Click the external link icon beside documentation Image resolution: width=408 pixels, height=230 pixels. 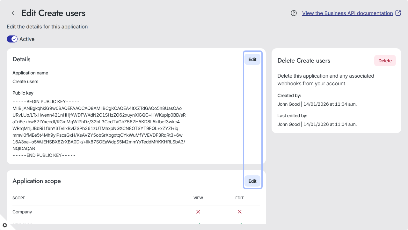[x=398, y=13]
